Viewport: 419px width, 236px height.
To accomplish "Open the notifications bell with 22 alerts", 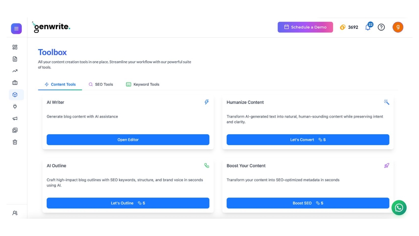I will [368, 27].
